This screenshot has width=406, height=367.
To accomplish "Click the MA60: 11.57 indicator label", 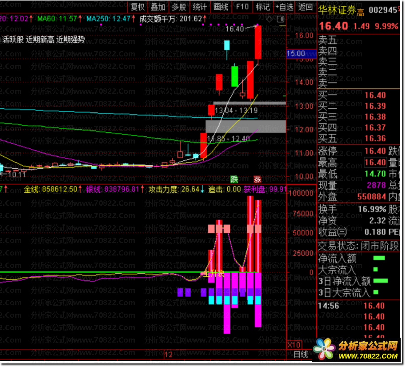I will (59, 19).
